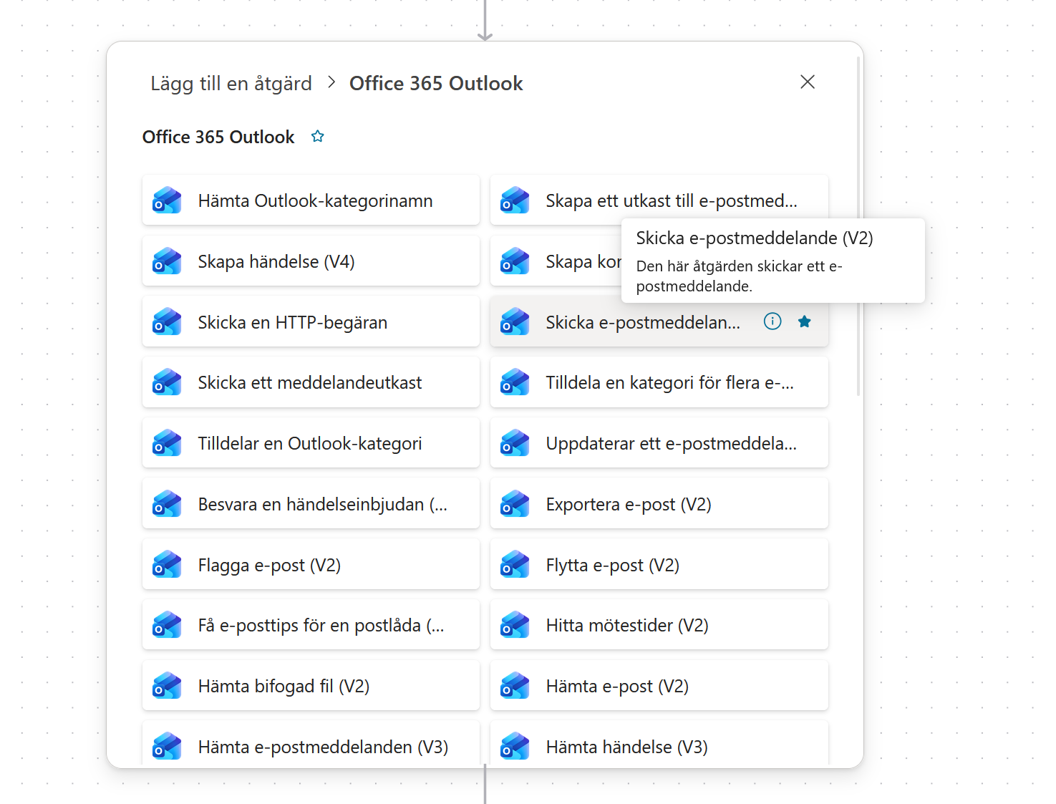Open info icon for Skicka e-postmeddelande action

tap(772, 321)
